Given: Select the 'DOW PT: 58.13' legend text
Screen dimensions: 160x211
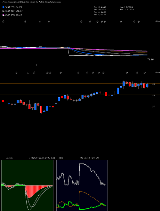Looking at the screenshot, I should [x=13, y=15].
